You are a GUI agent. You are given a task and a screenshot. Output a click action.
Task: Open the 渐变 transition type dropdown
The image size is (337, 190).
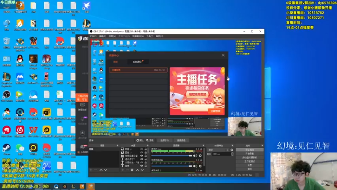[x=218, y=150]
